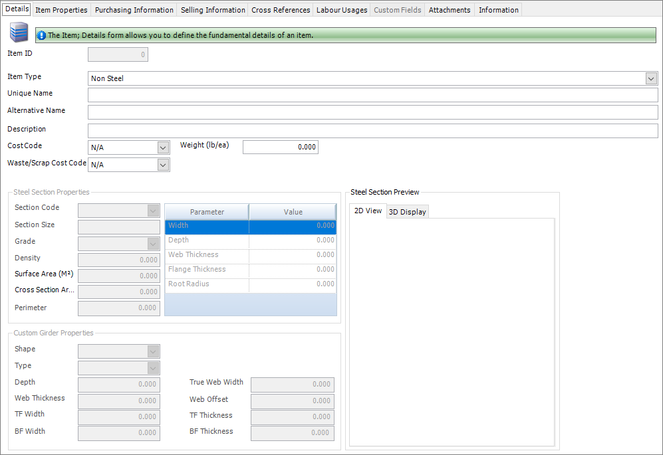
Task: Switch to the 3D Display tab
Action: 407,212
